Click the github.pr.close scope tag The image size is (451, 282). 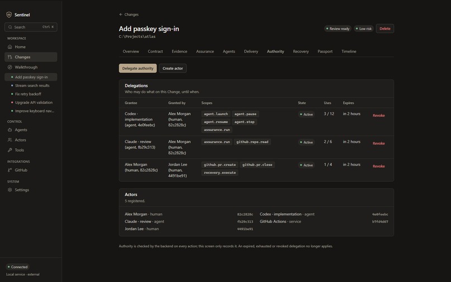click(257, 165)
